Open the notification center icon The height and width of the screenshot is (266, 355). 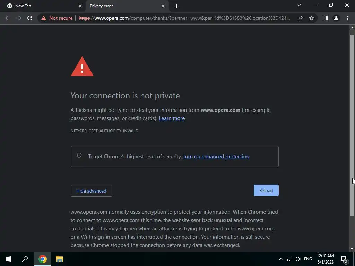344,259
